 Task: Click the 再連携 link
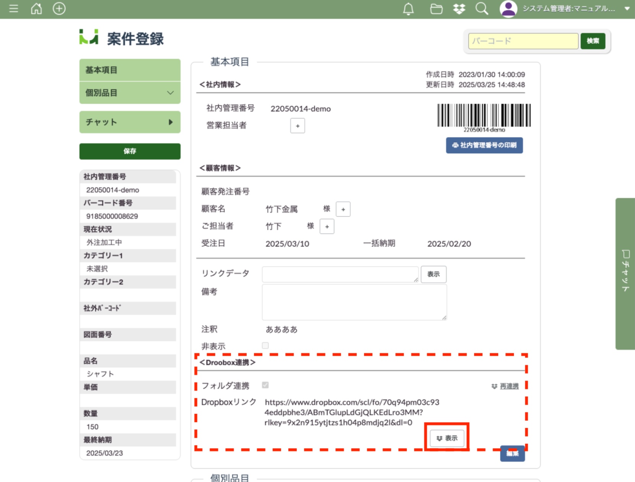509,386
